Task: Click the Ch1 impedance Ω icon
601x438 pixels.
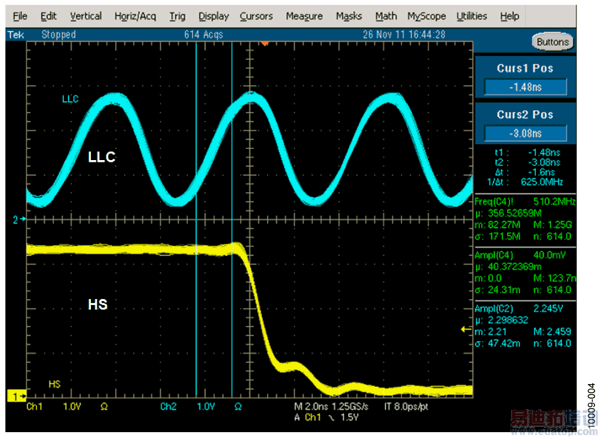Action: pyautogui.click(x=104, y=406)
